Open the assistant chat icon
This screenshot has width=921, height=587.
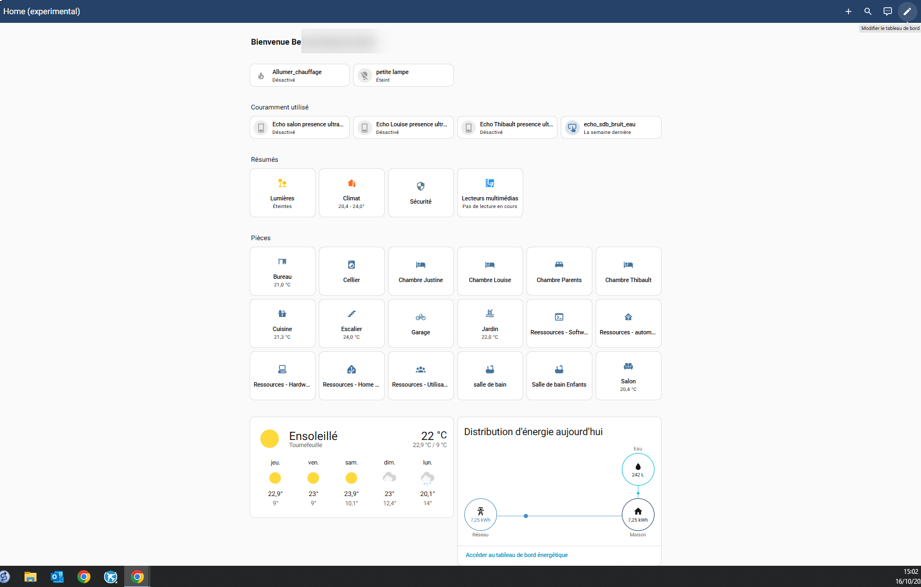[x=887, y=11]
